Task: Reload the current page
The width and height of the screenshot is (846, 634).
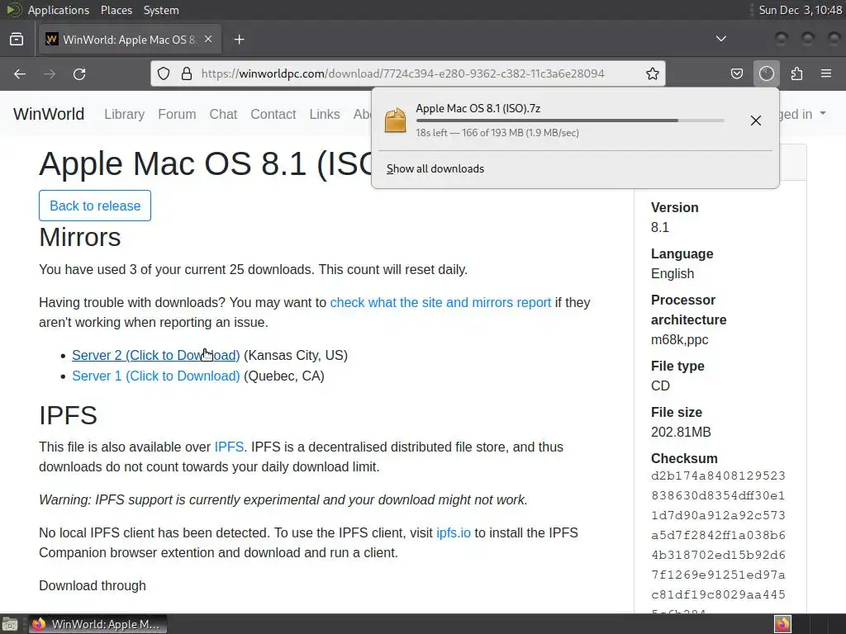Action: point(79,73)
